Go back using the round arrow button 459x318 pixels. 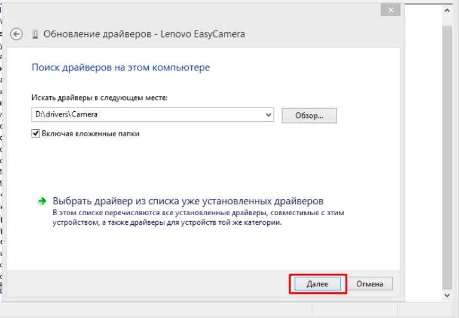click(16, 34)
